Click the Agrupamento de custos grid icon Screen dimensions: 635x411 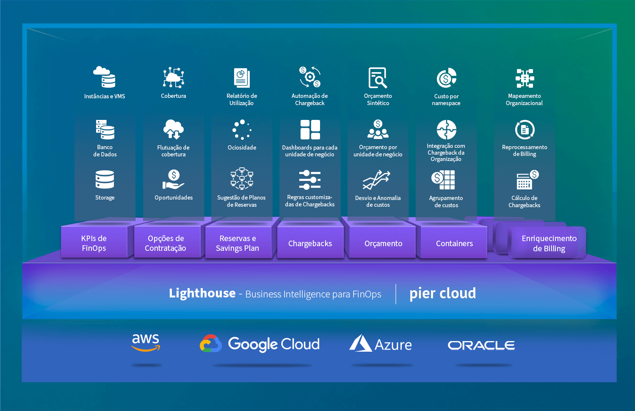[x=443, y=180]
